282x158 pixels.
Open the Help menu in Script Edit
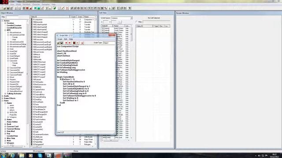click(71, 39)
